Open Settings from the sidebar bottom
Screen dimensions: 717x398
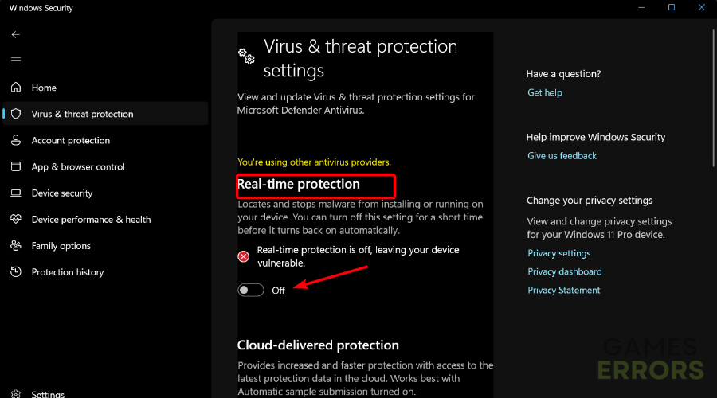(x=48, y=394)
